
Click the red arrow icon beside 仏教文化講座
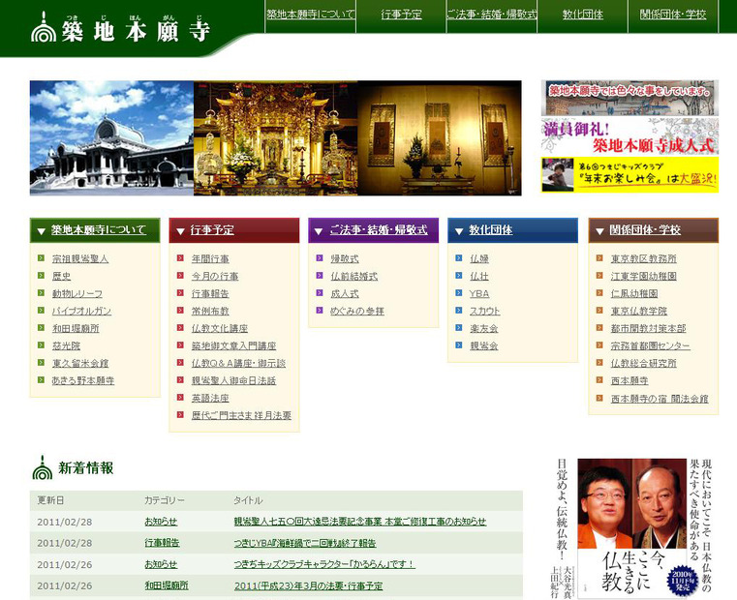(180, 327)
